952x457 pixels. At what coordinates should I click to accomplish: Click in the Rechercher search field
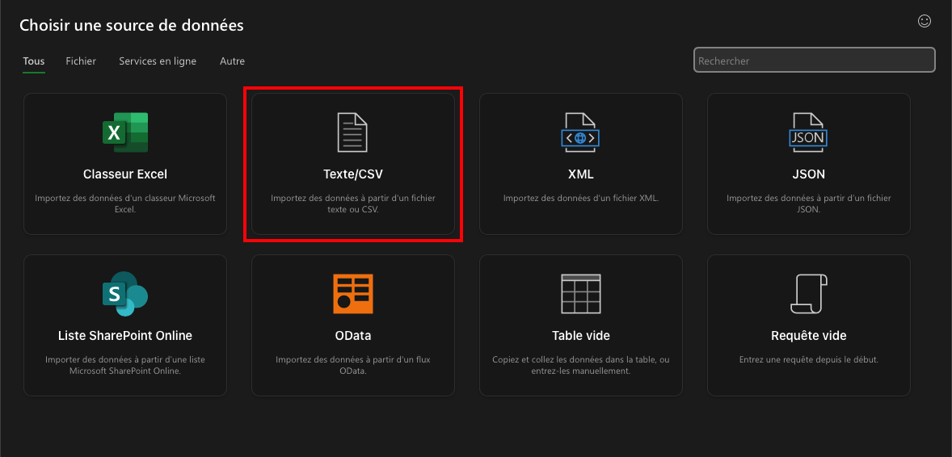pos(814,61)
